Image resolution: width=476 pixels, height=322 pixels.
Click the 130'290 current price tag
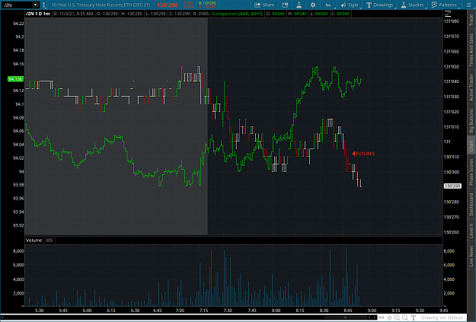[x=452, y=186]
